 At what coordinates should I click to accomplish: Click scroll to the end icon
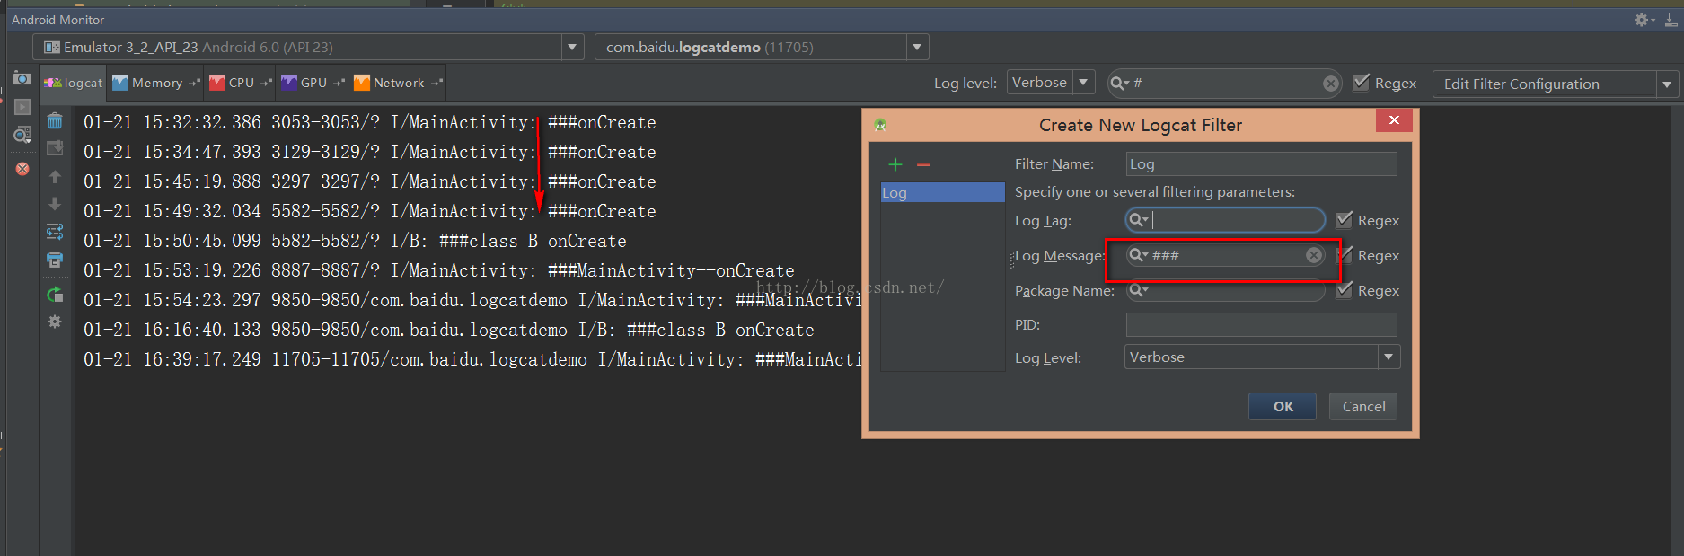point(55,147)
